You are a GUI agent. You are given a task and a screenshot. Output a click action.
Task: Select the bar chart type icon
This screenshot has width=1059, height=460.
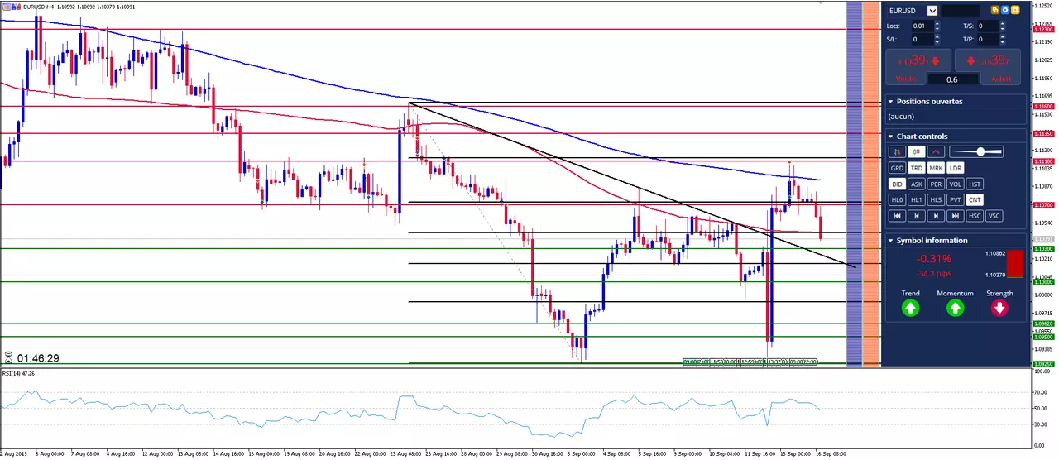click(x=897, y=151)
